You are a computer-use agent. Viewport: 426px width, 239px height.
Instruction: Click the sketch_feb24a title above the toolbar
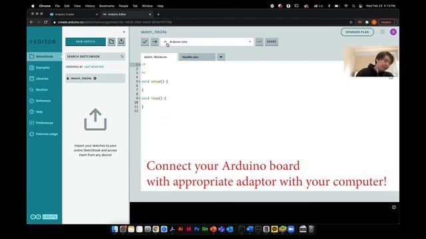click(x=154, y=32)
